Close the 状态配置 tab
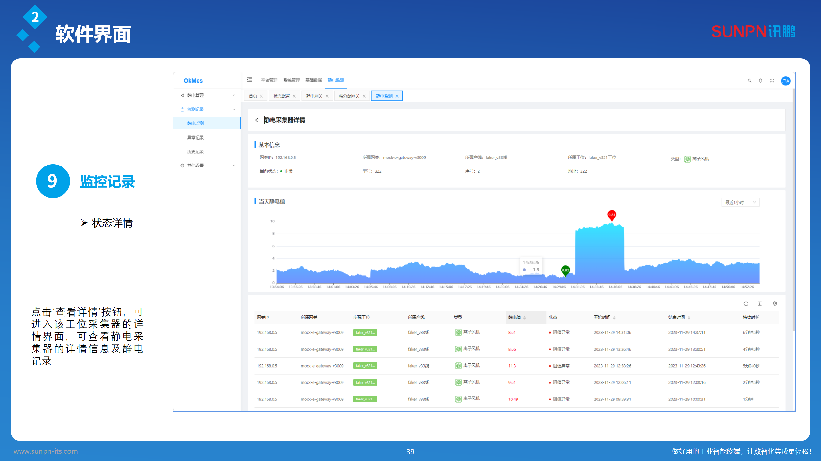Screen dimensions: 821x461 294,96
